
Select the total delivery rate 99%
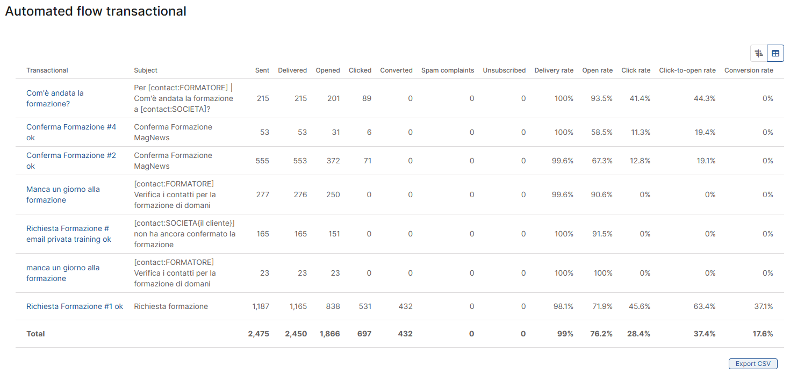click(565, 334)
